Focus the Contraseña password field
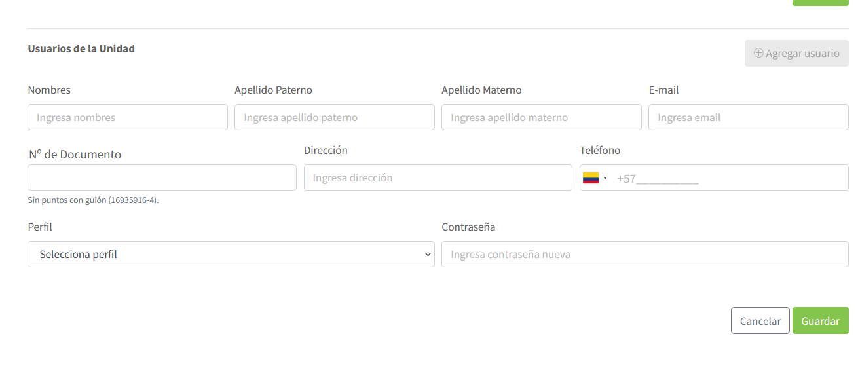Viewport: 858px width, 370px height. pos(645,254)
